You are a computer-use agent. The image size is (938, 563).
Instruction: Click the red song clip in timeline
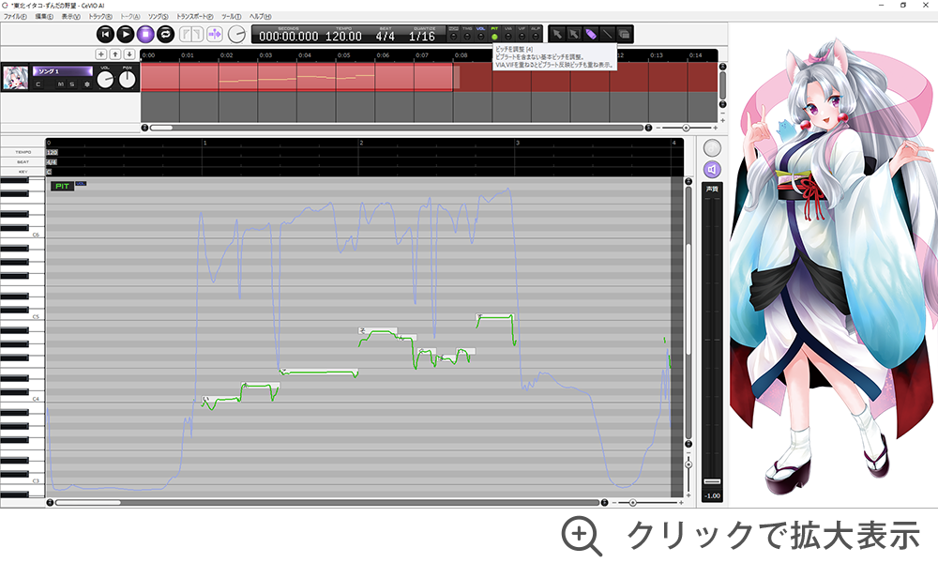(296, 77)
